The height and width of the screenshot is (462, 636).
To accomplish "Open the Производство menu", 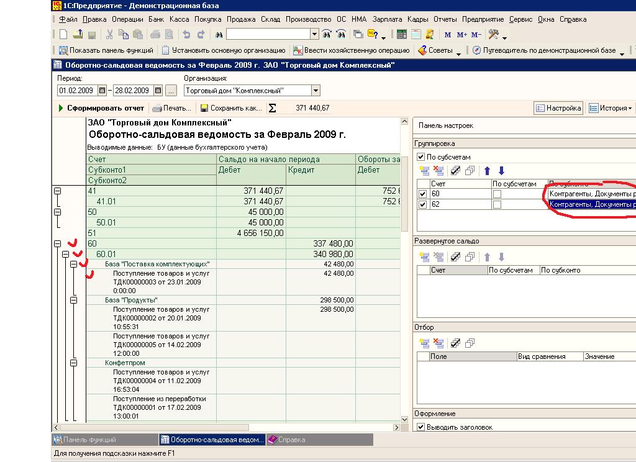I will (308, 19).
